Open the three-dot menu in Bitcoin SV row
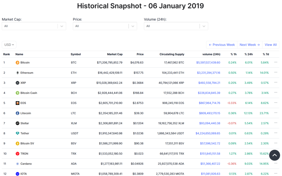This screenshot has height=176, width=282. [276, 143]
